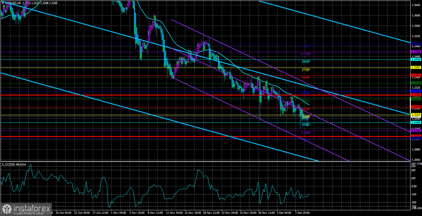Select the 1.3245 red price tag
This screenshot has width=422, height=216.
(x=416, y=107)
